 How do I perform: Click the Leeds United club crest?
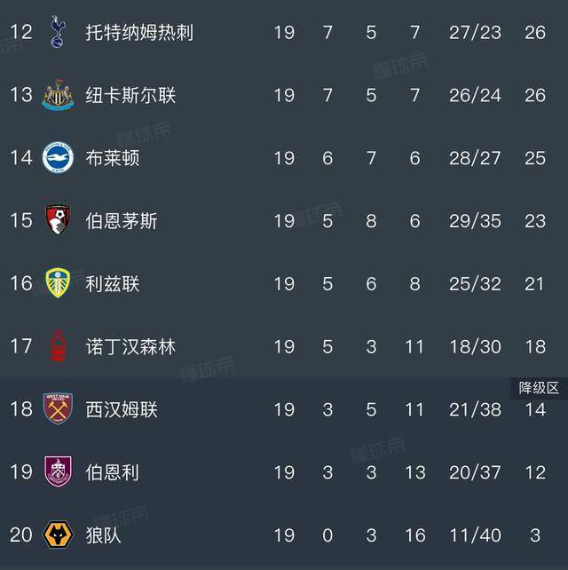[58, 283]
